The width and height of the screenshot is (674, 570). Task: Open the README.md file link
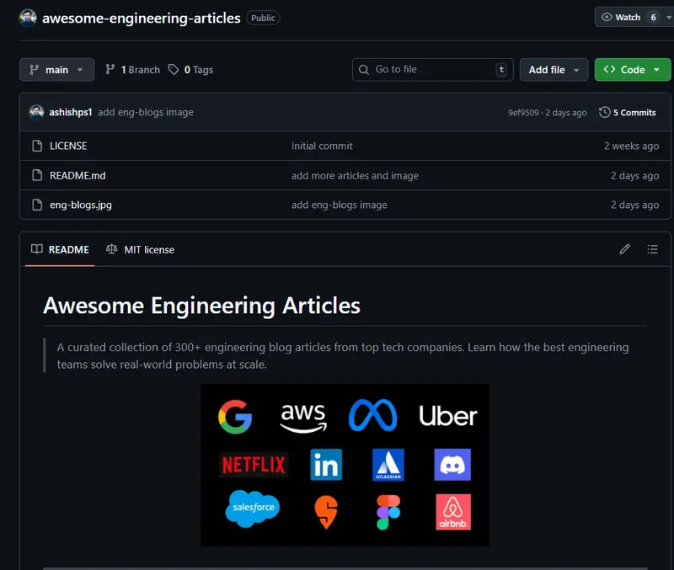click(x=77, y=175)
